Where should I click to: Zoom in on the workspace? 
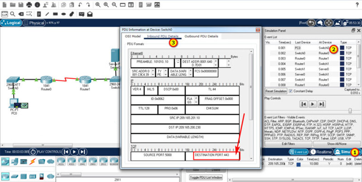tap(98, 5)
